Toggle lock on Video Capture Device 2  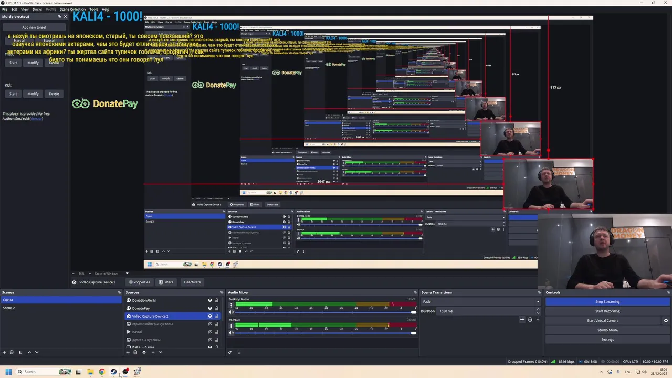pos(216,316)
